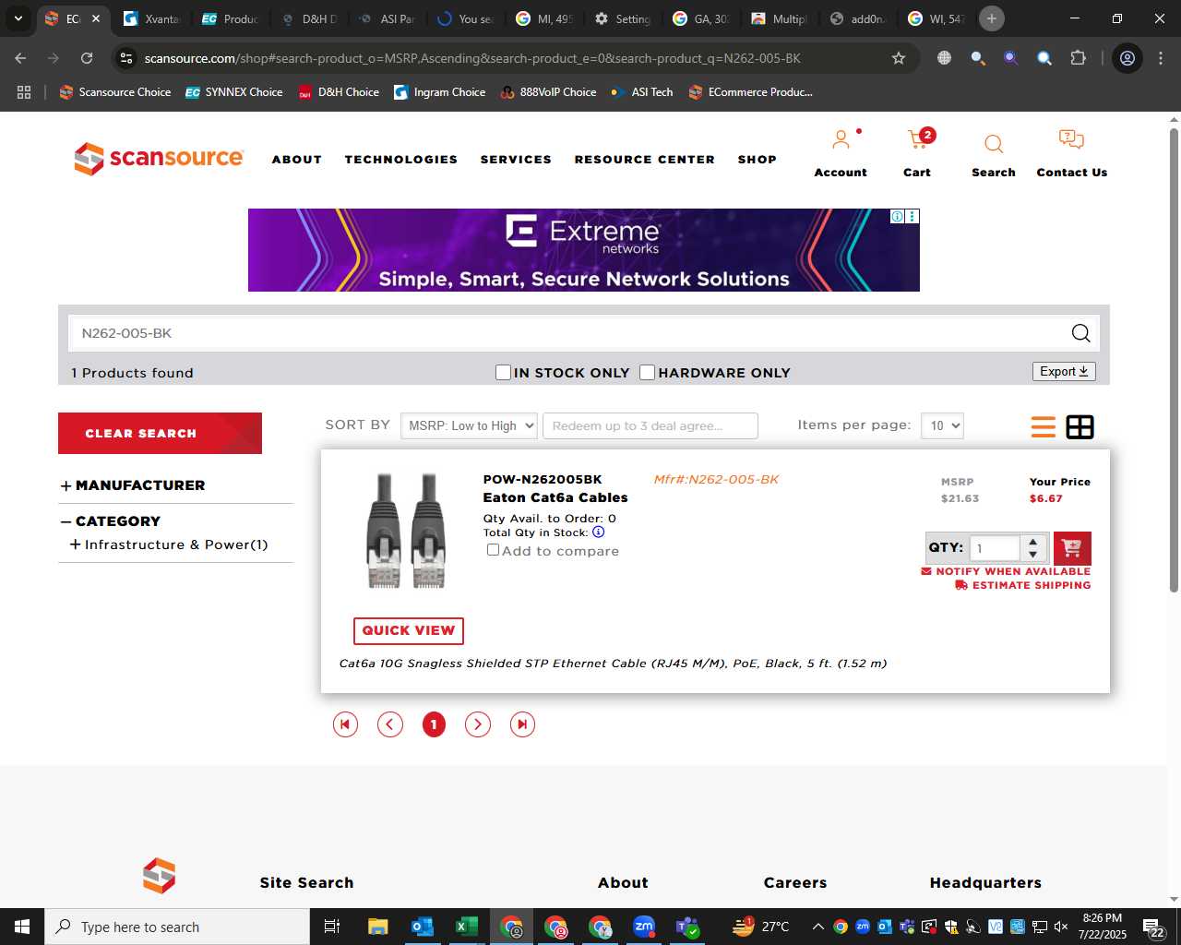Open SORT BY dropdown
1181x945 pixels.
click(469, 425)
